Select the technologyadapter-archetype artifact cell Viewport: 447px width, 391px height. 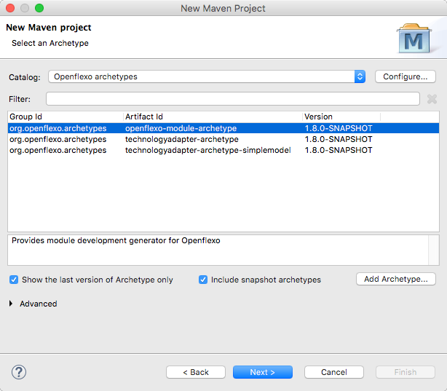(x=182, y=139)
